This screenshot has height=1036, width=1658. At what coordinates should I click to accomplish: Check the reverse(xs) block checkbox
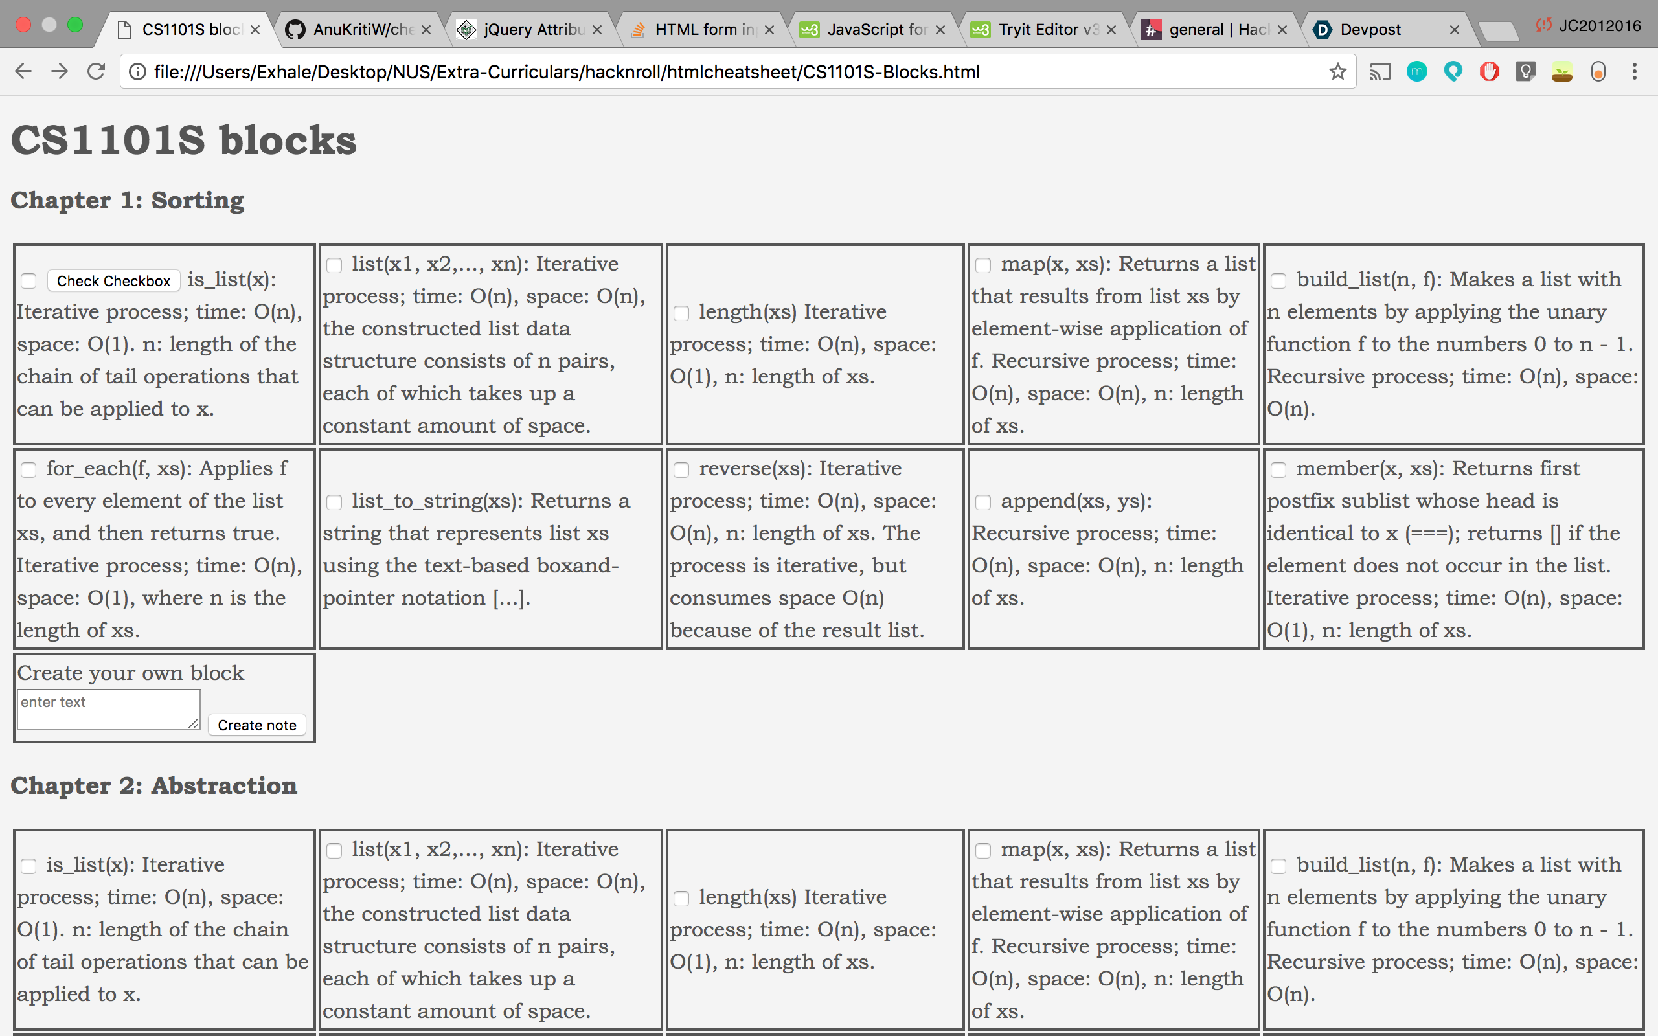(681, 470)
